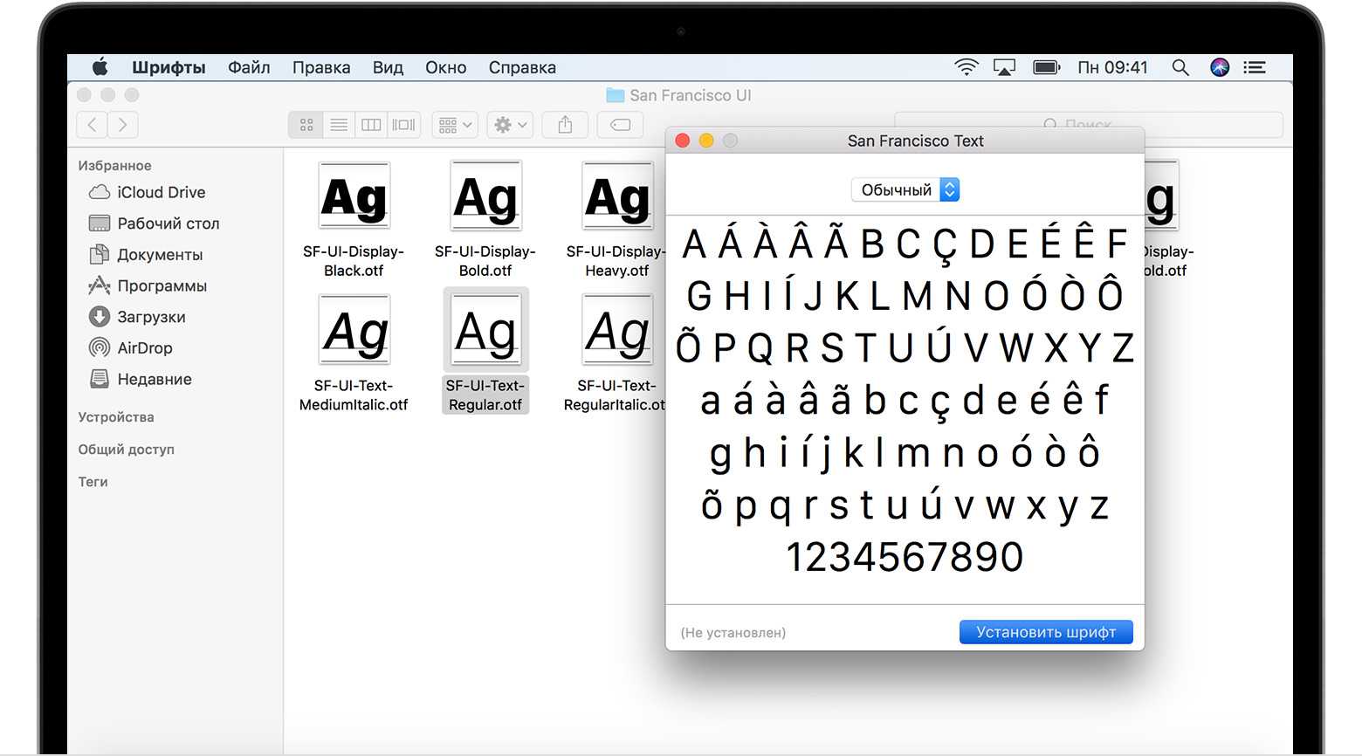Open the Правка menu
This screenshot has width=1362, height=756.
click(x=321, y=67)
